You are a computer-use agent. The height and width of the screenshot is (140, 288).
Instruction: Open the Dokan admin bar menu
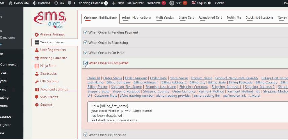pos(220,3)
